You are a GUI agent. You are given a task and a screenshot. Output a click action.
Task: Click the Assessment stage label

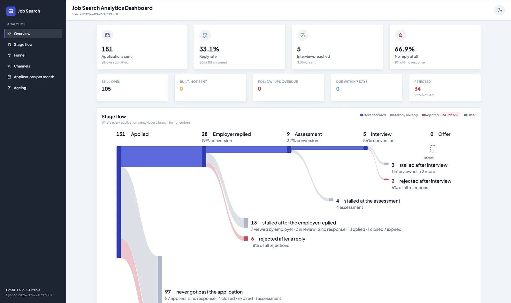tap(308, 134)
